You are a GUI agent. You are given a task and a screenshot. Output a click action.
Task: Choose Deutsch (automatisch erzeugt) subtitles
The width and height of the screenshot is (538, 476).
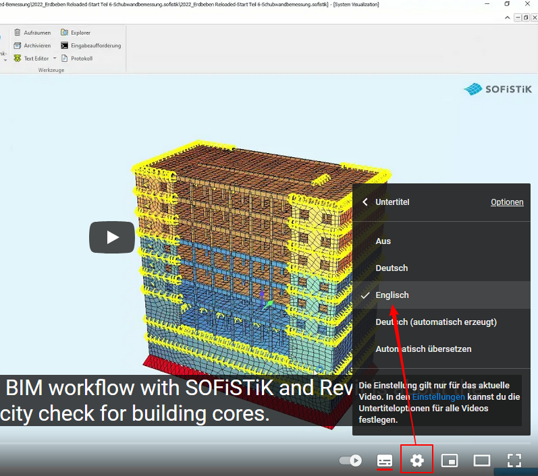pyautogui.click(x=441, y=322)
